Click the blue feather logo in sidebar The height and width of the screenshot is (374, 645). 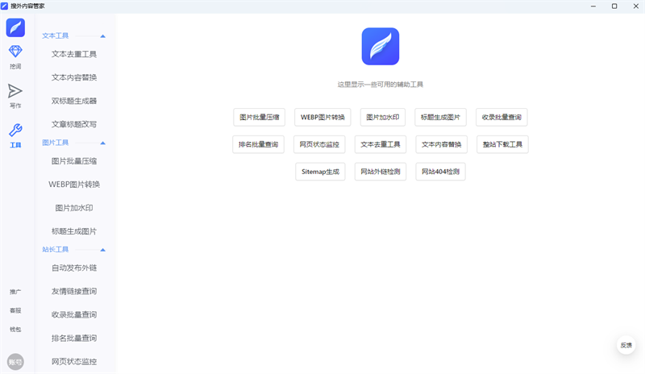point(15,27)
